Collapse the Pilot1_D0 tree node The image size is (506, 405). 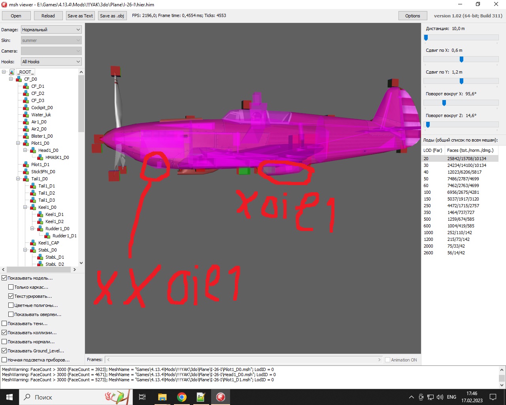(x=18, y=143)
